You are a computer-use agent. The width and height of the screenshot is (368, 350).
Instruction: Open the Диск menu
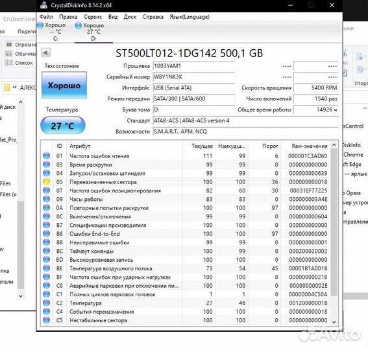click(130, 17)
